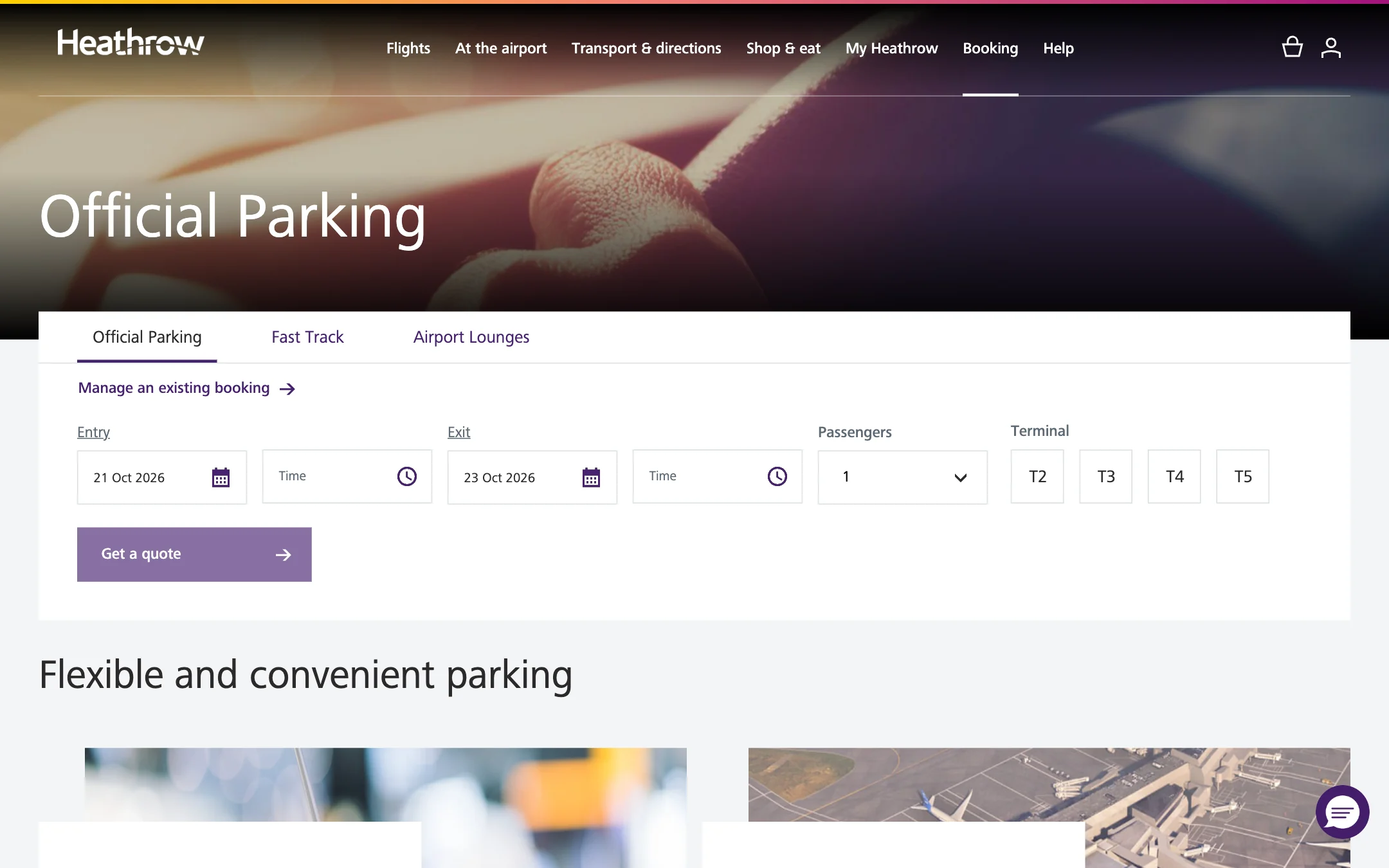
Task: Open Transport & directions menu
Action: coord(646,48)
